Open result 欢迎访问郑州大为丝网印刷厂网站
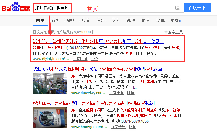The image size is (217, 133). [99, 69]
